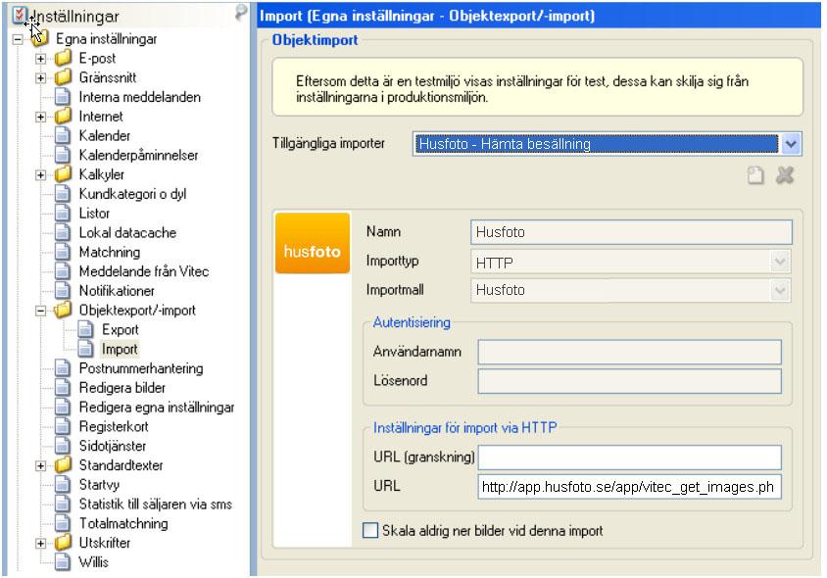Click the Export page icon
Viewport: 827px width, 578px height.
tap(85, 329)
